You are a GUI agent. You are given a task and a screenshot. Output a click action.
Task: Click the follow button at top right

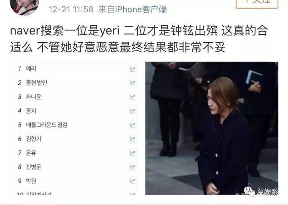257,3
